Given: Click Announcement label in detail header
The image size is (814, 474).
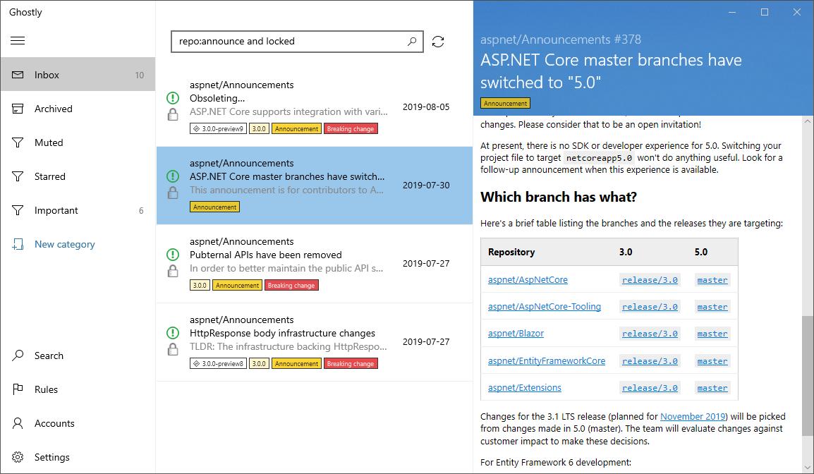Looking at the screenshot, I should click(505, 103).
